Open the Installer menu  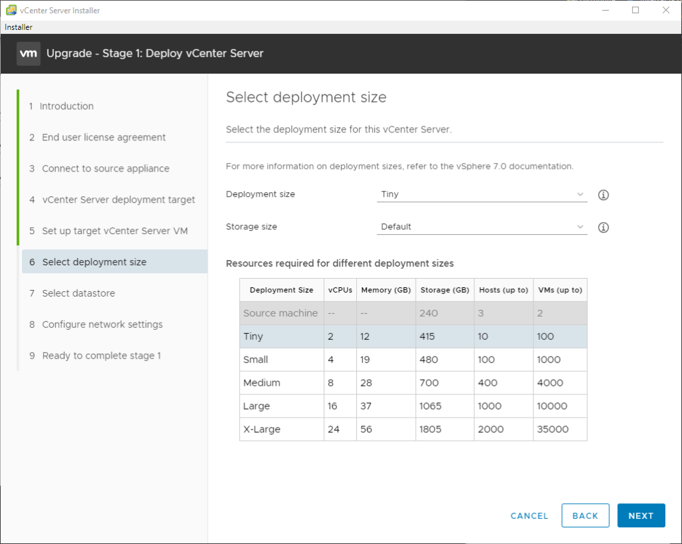pyautogui.click(x=18, y=27)
